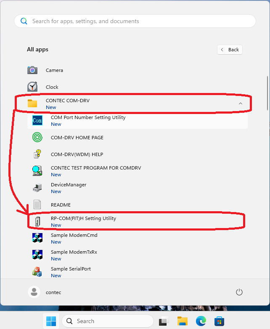The image size is (270, 329).
Task: Click the CONTEC COM-DRV folder icon
Action: click(32, 103)
